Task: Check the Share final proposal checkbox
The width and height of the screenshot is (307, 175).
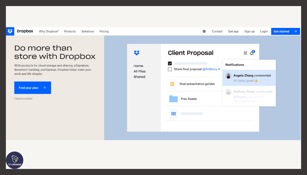Action: [170, 69]
